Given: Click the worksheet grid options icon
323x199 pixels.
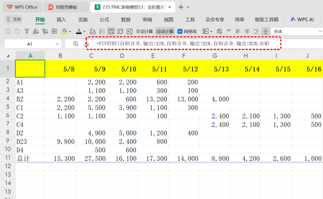Looking at the screenshot, I should pos(120,32).
